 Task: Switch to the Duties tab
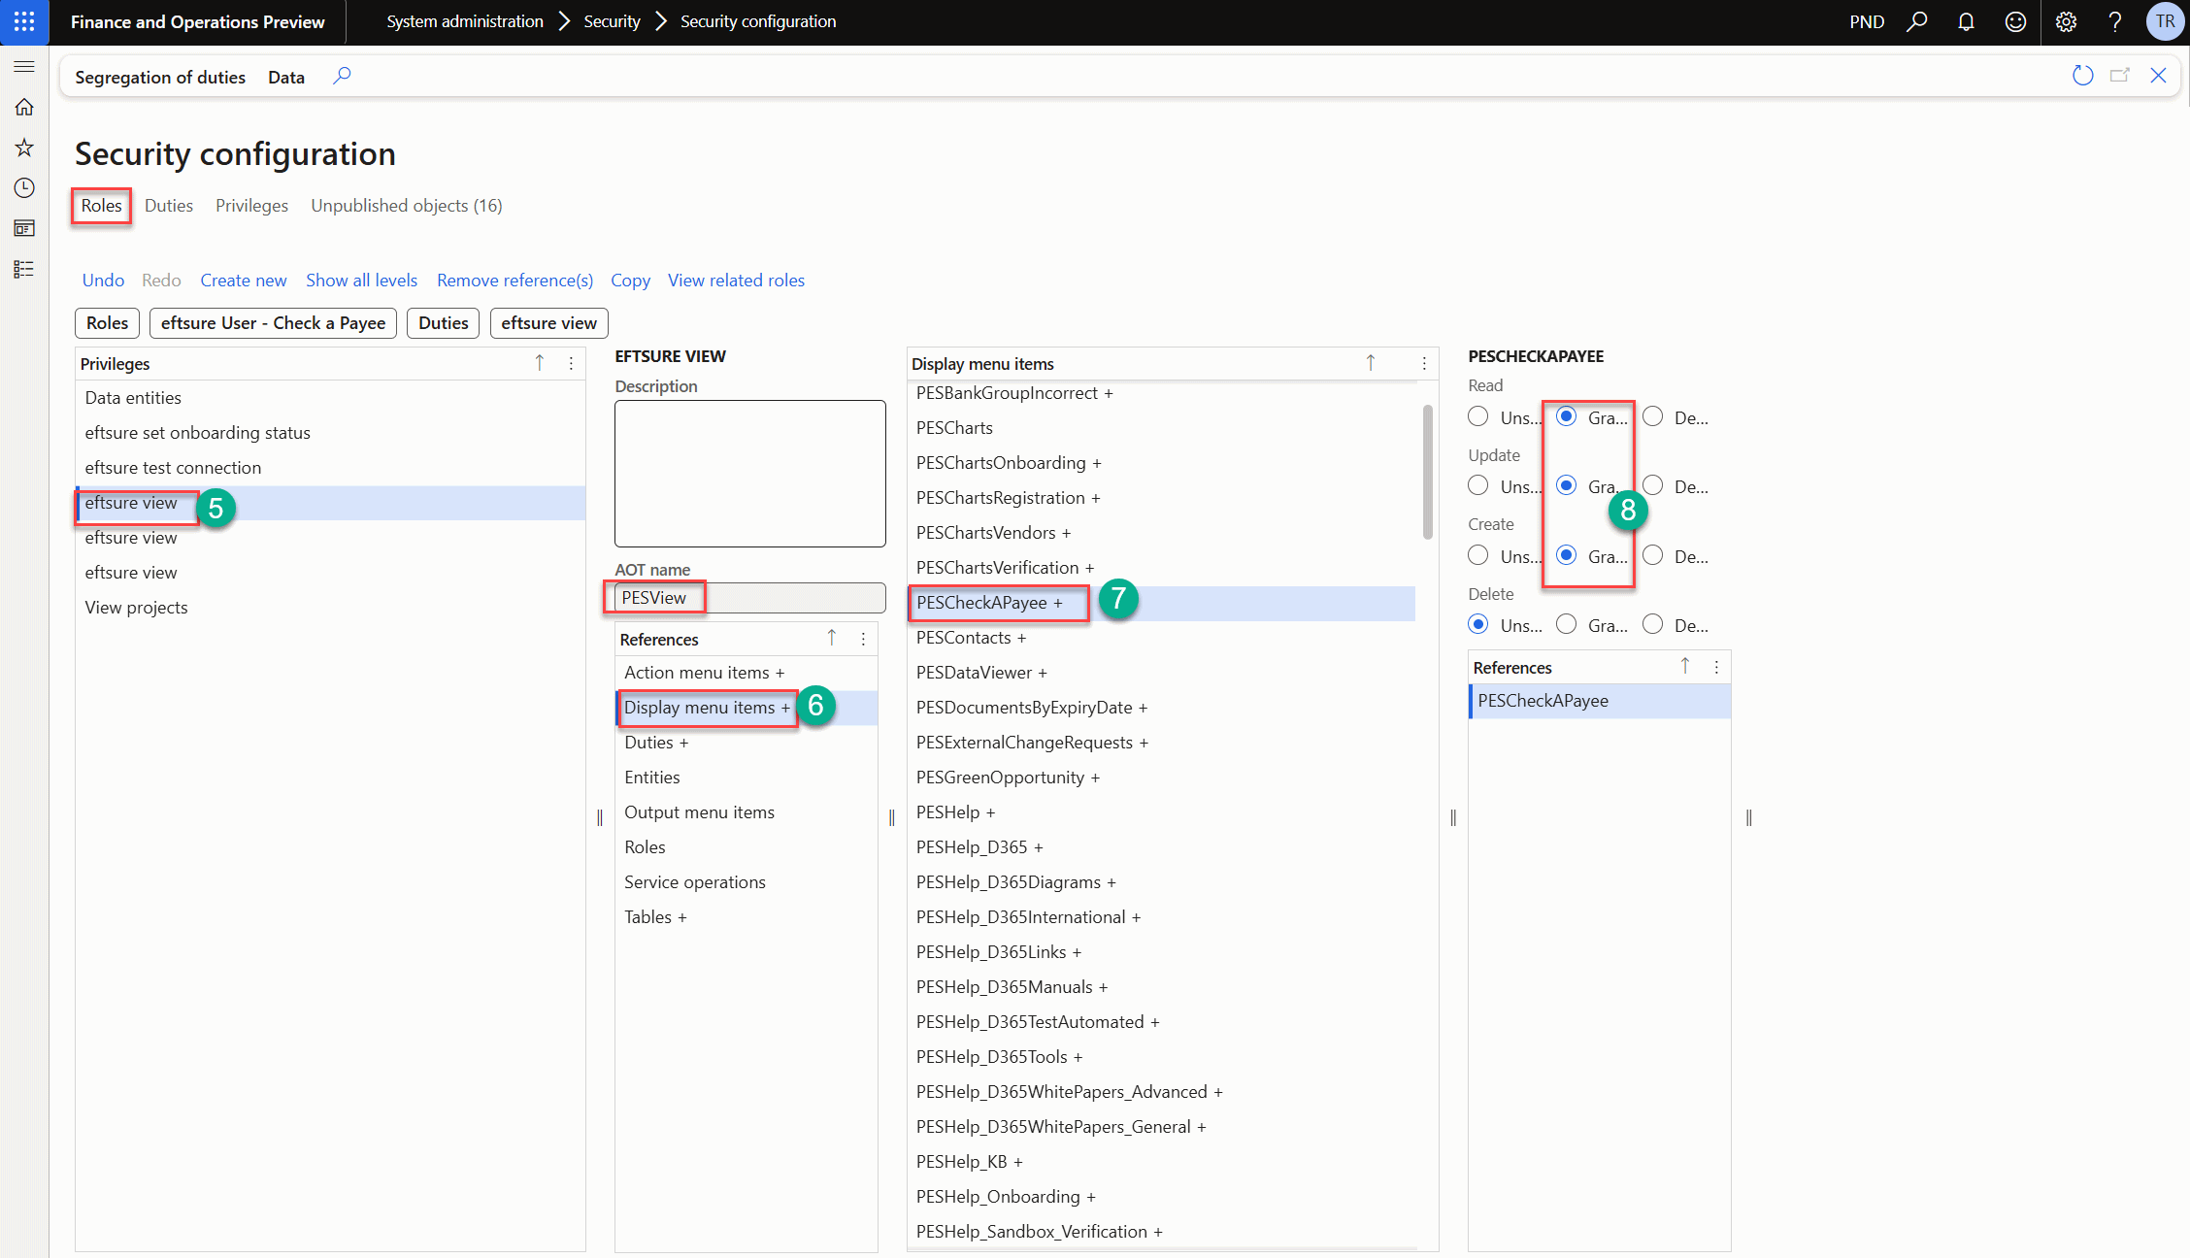[169, 205]
